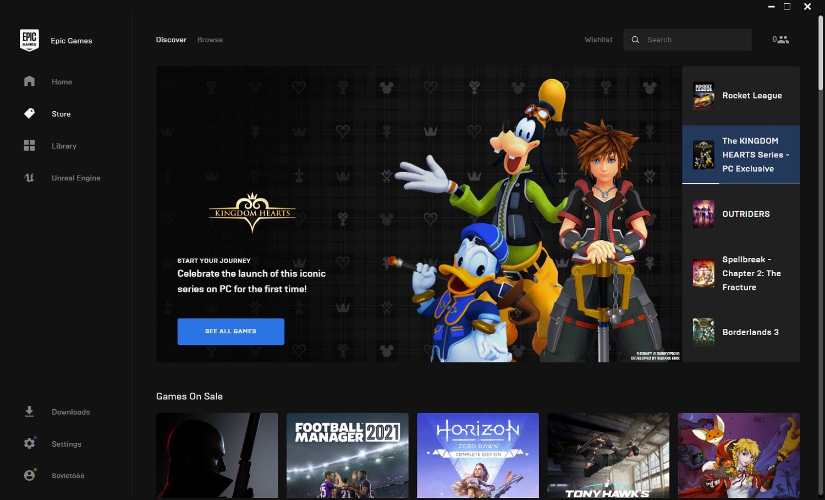
Task: Click the SEE ALL GAMES button
Action: click(x=231, y=332)
